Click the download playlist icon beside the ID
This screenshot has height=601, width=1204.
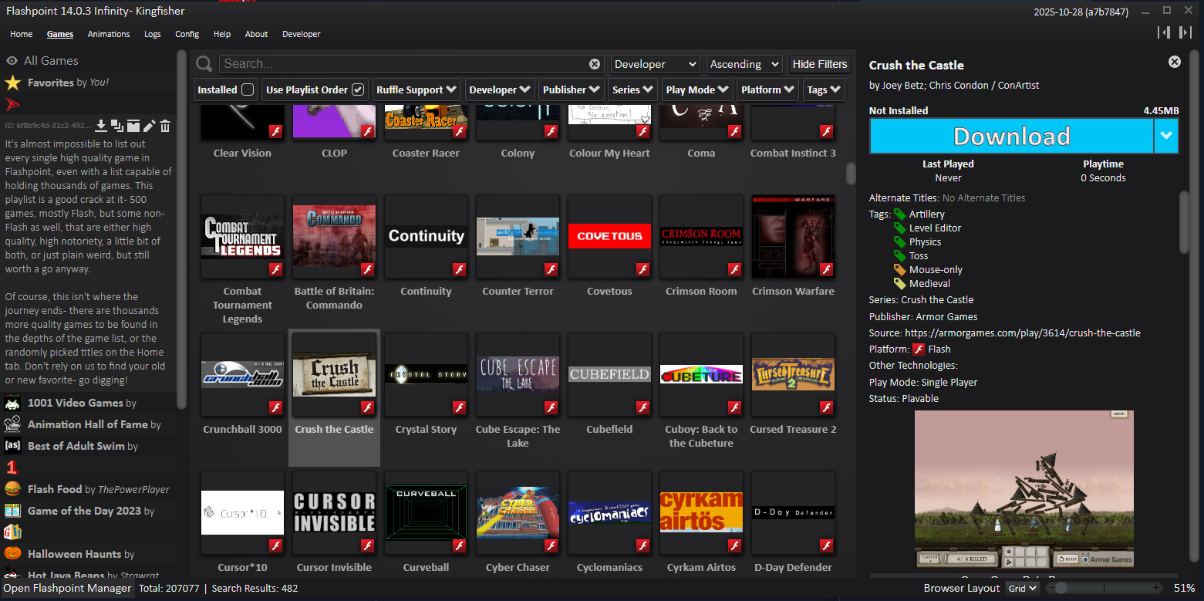point(101,126)
